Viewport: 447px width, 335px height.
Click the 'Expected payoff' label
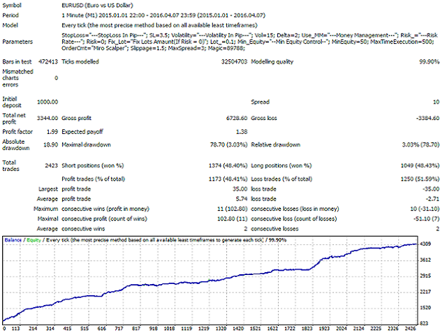tap(82, 132)
